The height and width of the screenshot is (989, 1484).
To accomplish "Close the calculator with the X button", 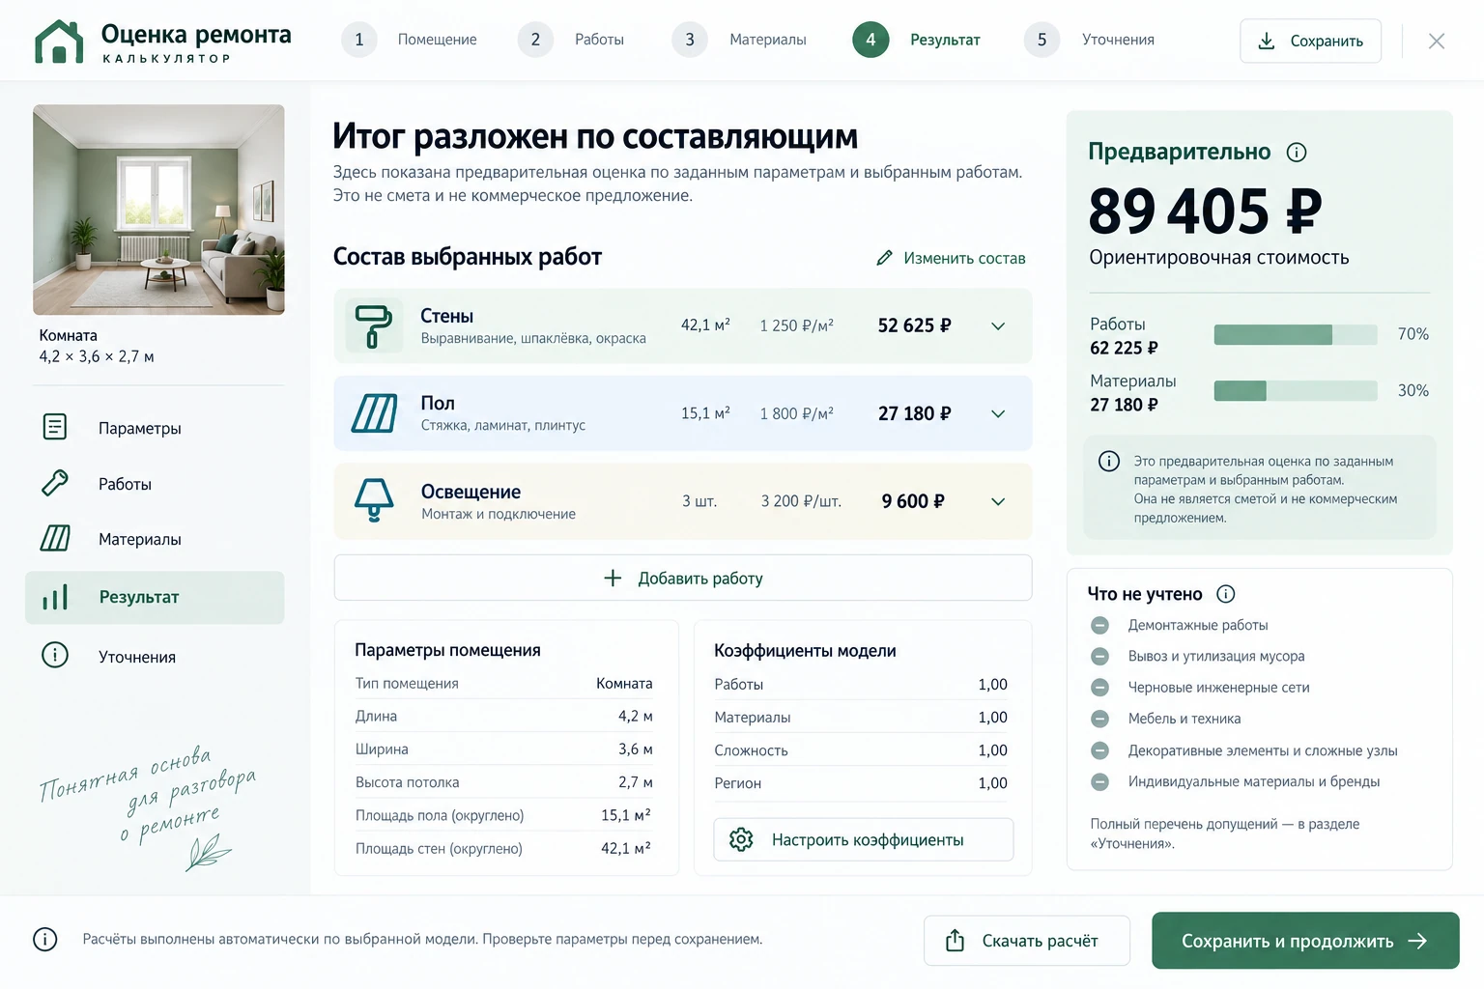I will 1437,41.
